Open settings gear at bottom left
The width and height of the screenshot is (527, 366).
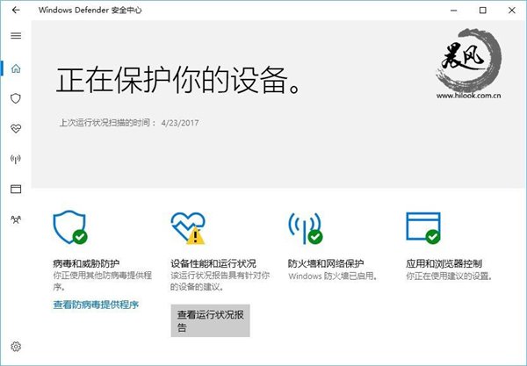pos(16,347)
